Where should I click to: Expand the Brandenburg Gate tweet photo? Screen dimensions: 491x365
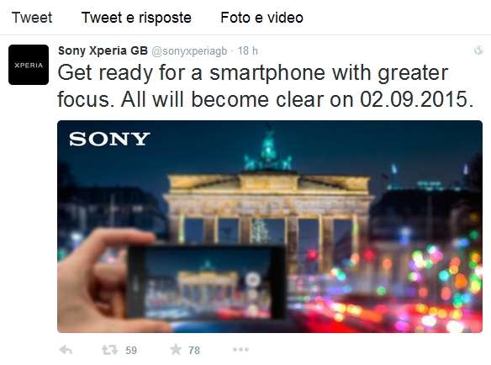[x=270, y=226]
